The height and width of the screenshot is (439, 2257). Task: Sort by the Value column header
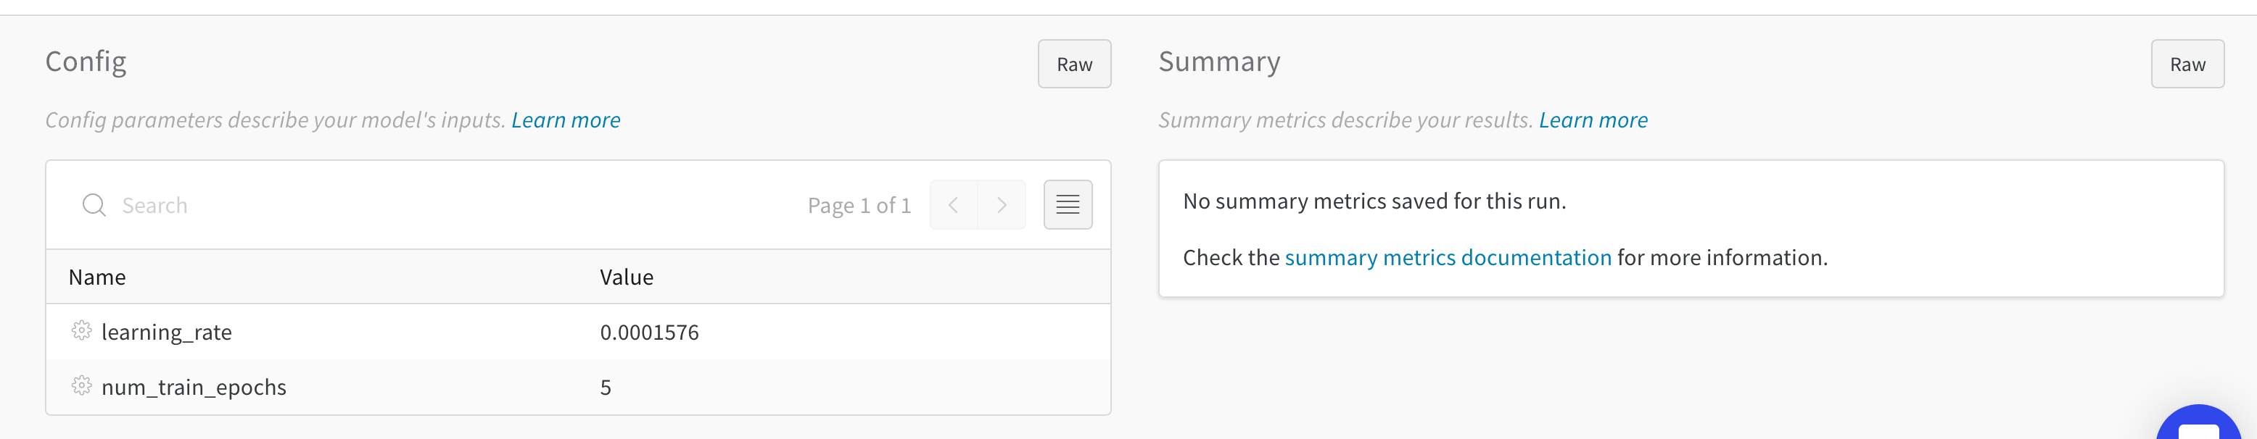coord(627,277)
